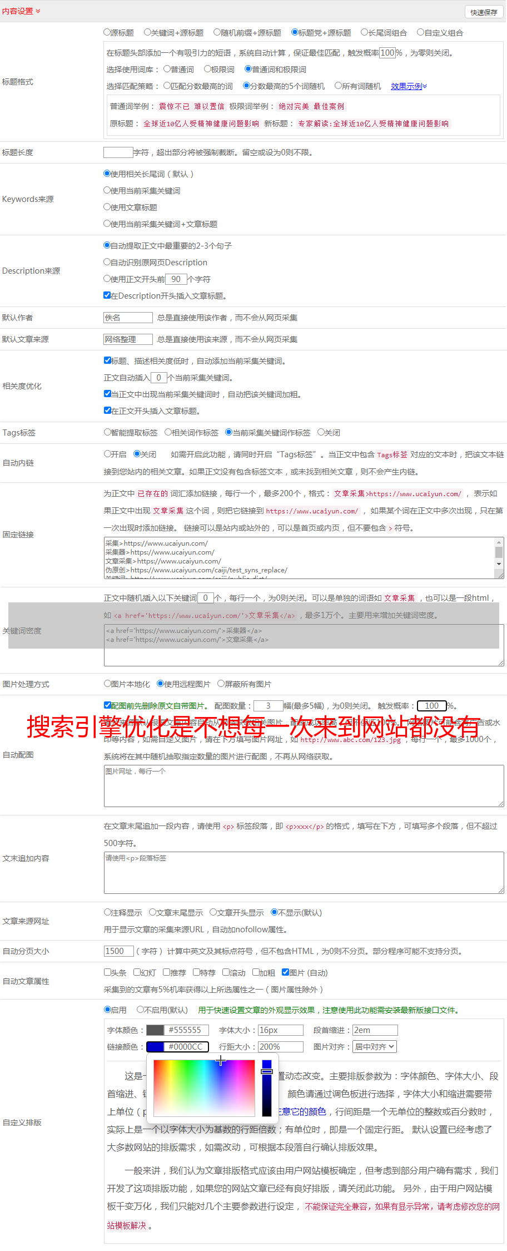Screen dimensions: 507x1251
Task: Choose 随机前缀+源标题 title format
Action: (217, 32)
